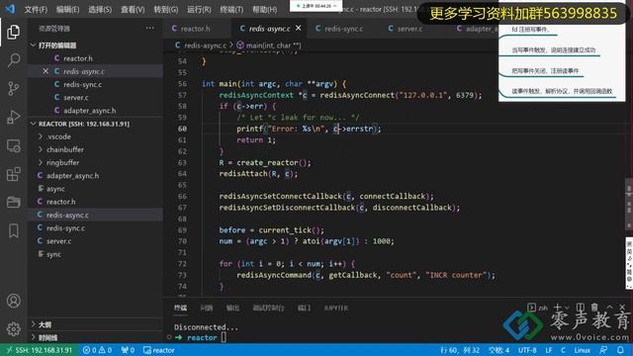The height and width of the screenshot is (356, 633).
Task: Open the Explorer view in activity bar
Action: click(13, 32)
